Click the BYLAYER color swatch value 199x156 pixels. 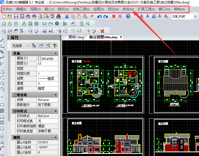click(x=47, y=58)
